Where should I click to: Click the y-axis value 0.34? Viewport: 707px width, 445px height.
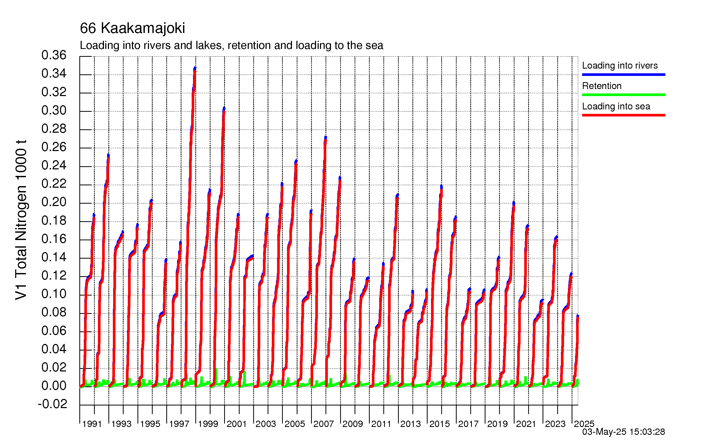point(54,73)
